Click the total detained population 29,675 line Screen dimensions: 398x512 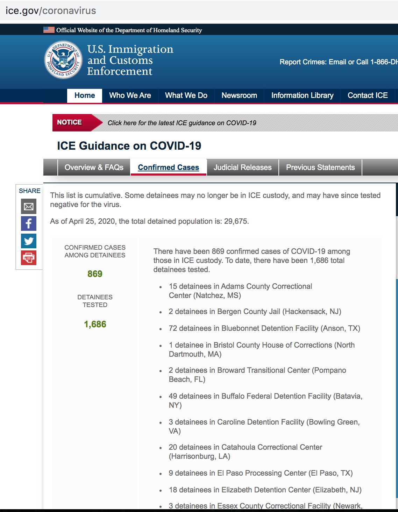149,221
